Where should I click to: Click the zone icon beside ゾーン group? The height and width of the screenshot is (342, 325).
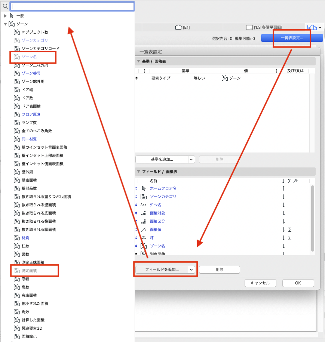pos(12,24)
